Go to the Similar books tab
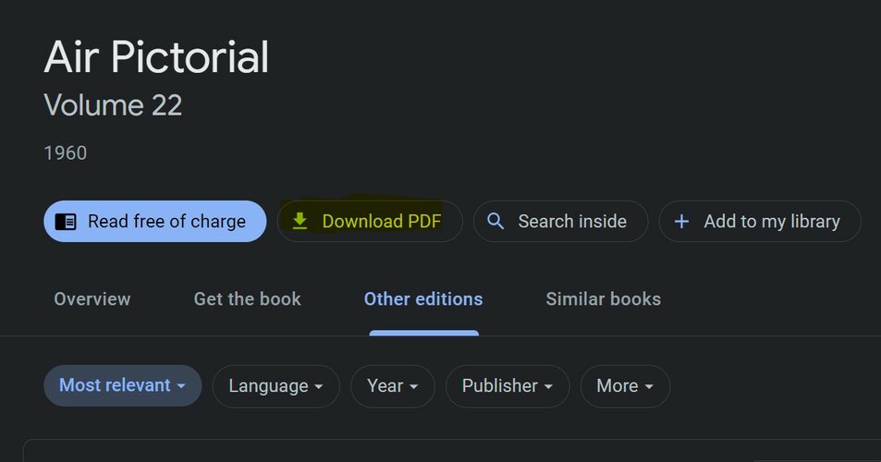881x462 pixels. point(603,299)
